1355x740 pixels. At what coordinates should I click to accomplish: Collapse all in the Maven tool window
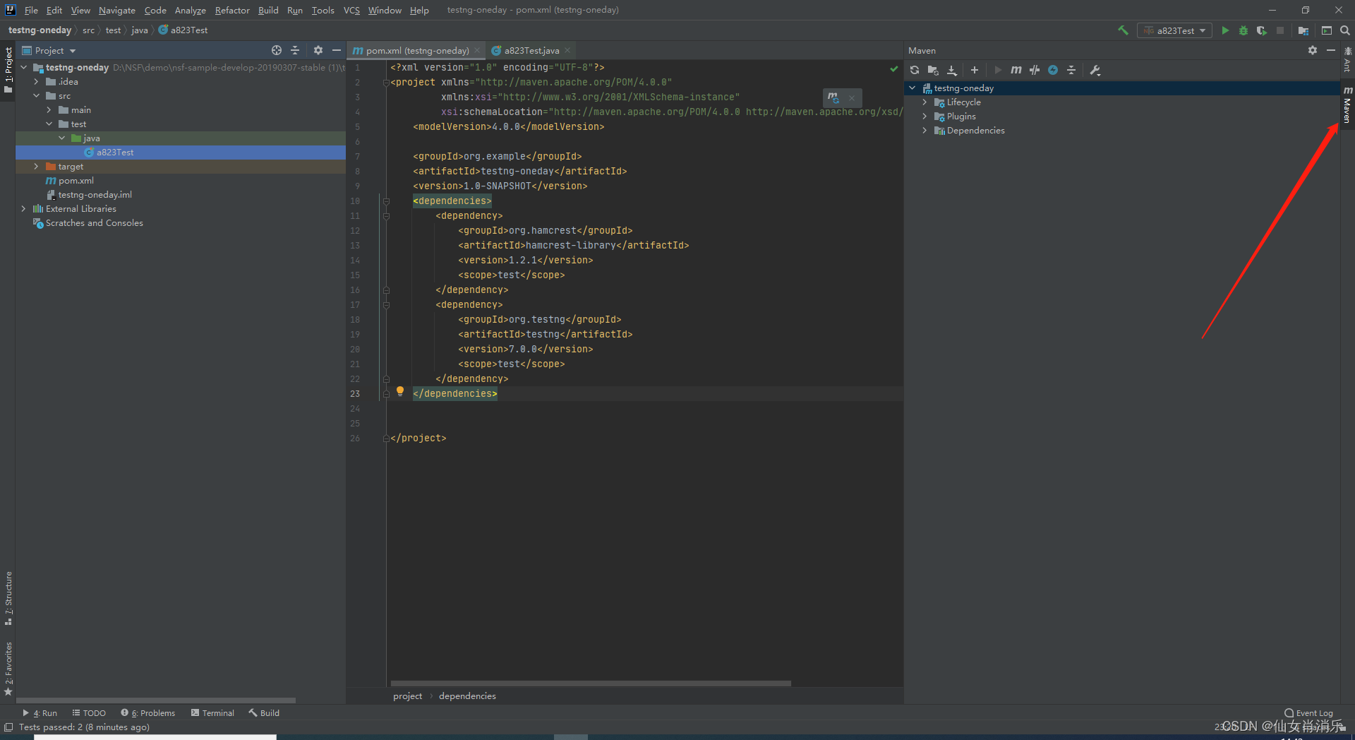tap(1071, 70)
